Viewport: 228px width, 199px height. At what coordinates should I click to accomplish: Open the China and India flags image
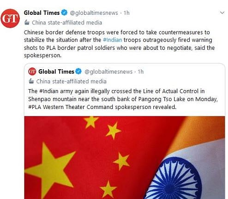tap(125, 157)
